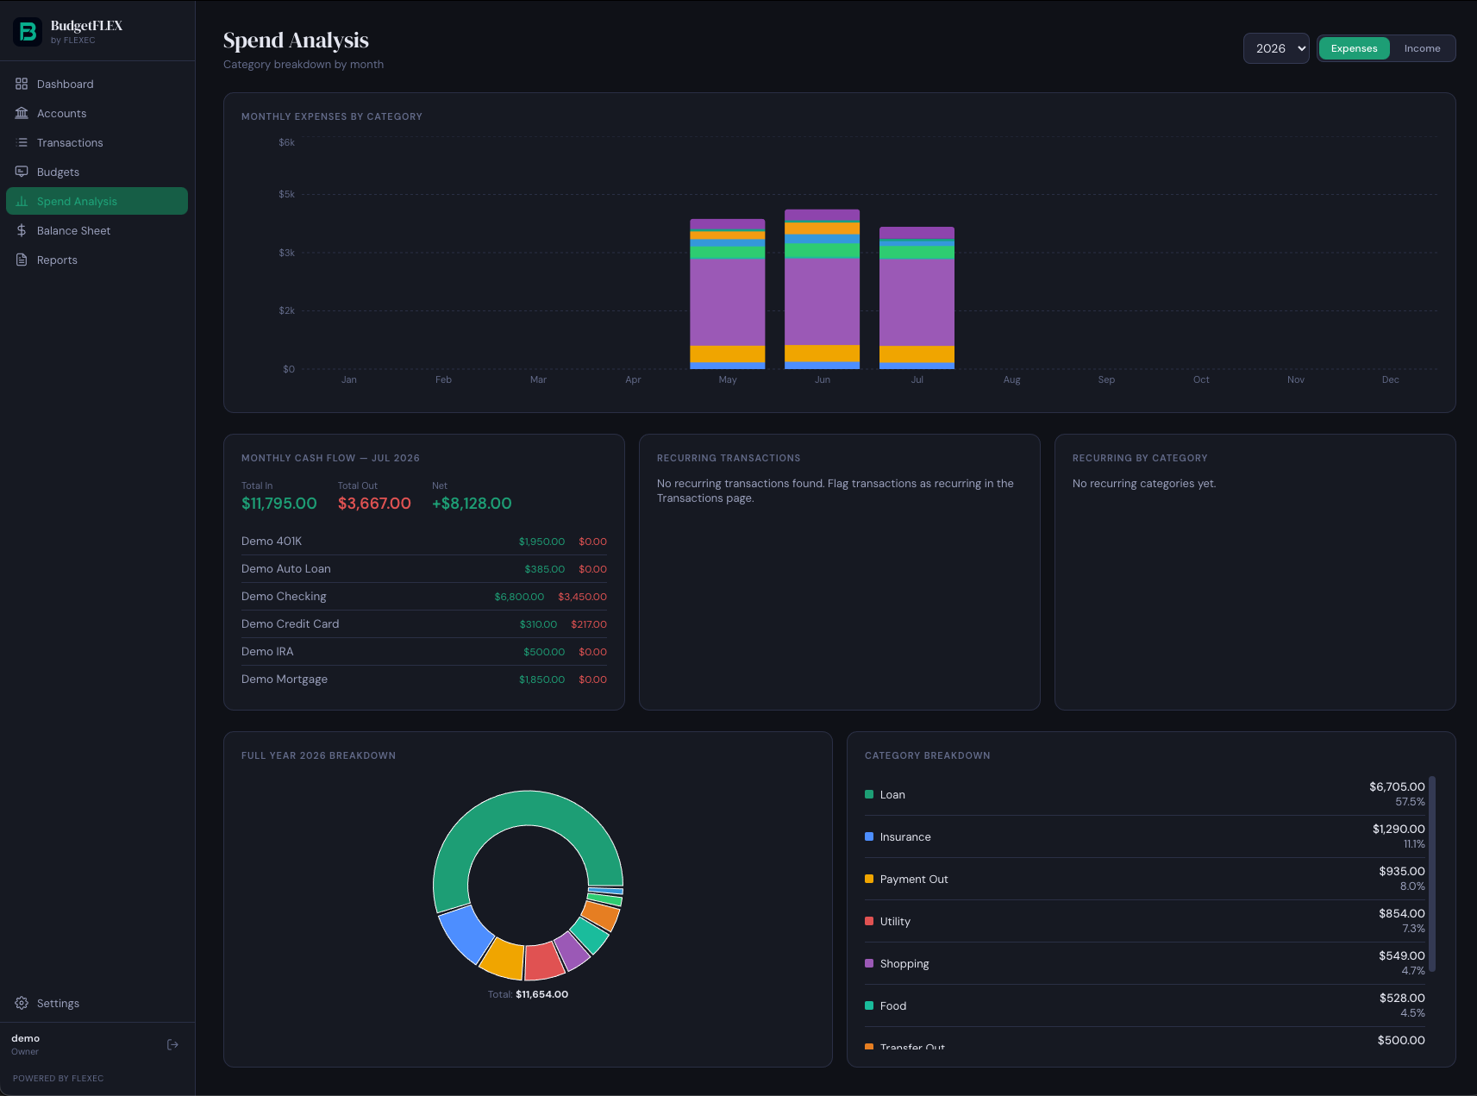This screenshot has height=1096, width=1477.
Task: Click the Payment Out yellow swatch
Action: [869, 879]
